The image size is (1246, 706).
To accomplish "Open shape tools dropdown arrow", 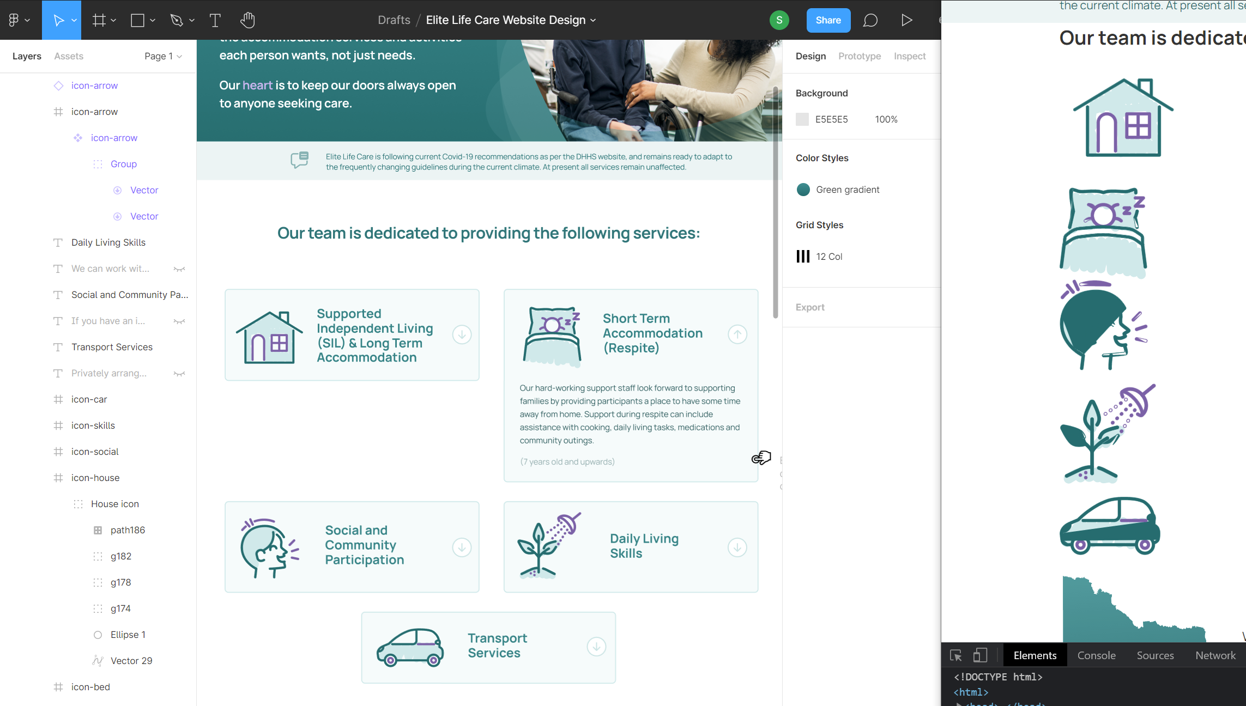I will tap(153, 21).
